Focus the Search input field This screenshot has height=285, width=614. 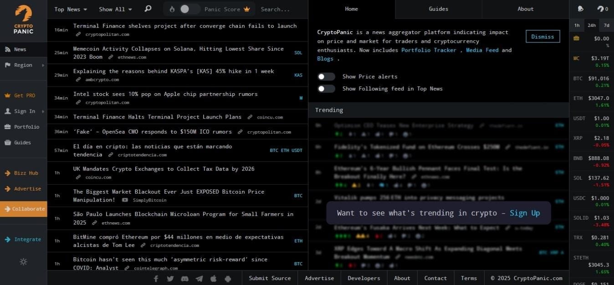(x=280, y=9)
